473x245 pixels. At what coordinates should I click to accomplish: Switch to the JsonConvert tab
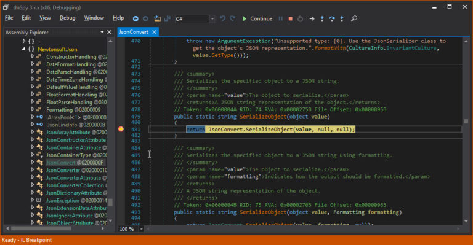coord(133,32)
